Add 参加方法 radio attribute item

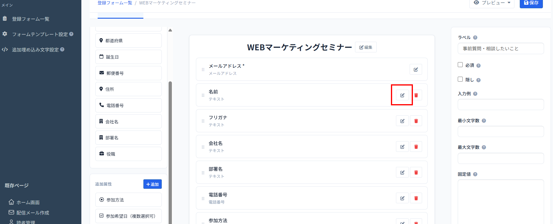tap(128, 200)
